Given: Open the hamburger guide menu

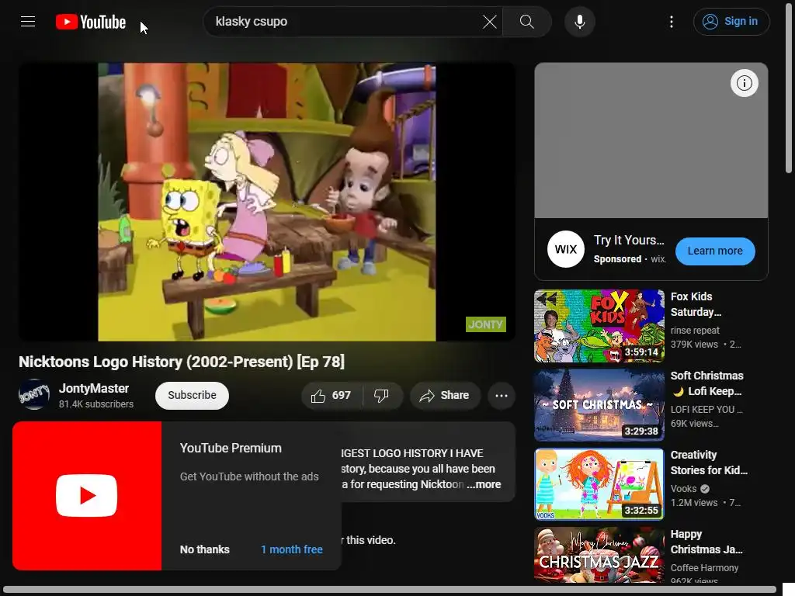Looking at the screenshot, I should pos(28,22).
